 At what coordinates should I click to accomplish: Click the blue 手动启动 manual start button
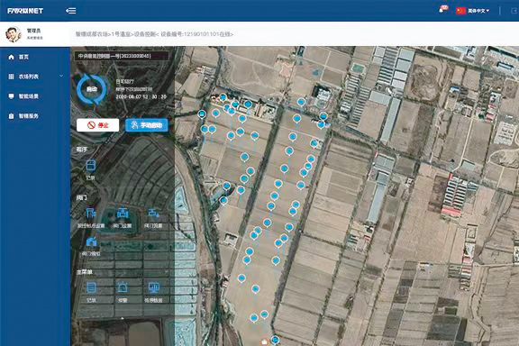coord(147,125)
